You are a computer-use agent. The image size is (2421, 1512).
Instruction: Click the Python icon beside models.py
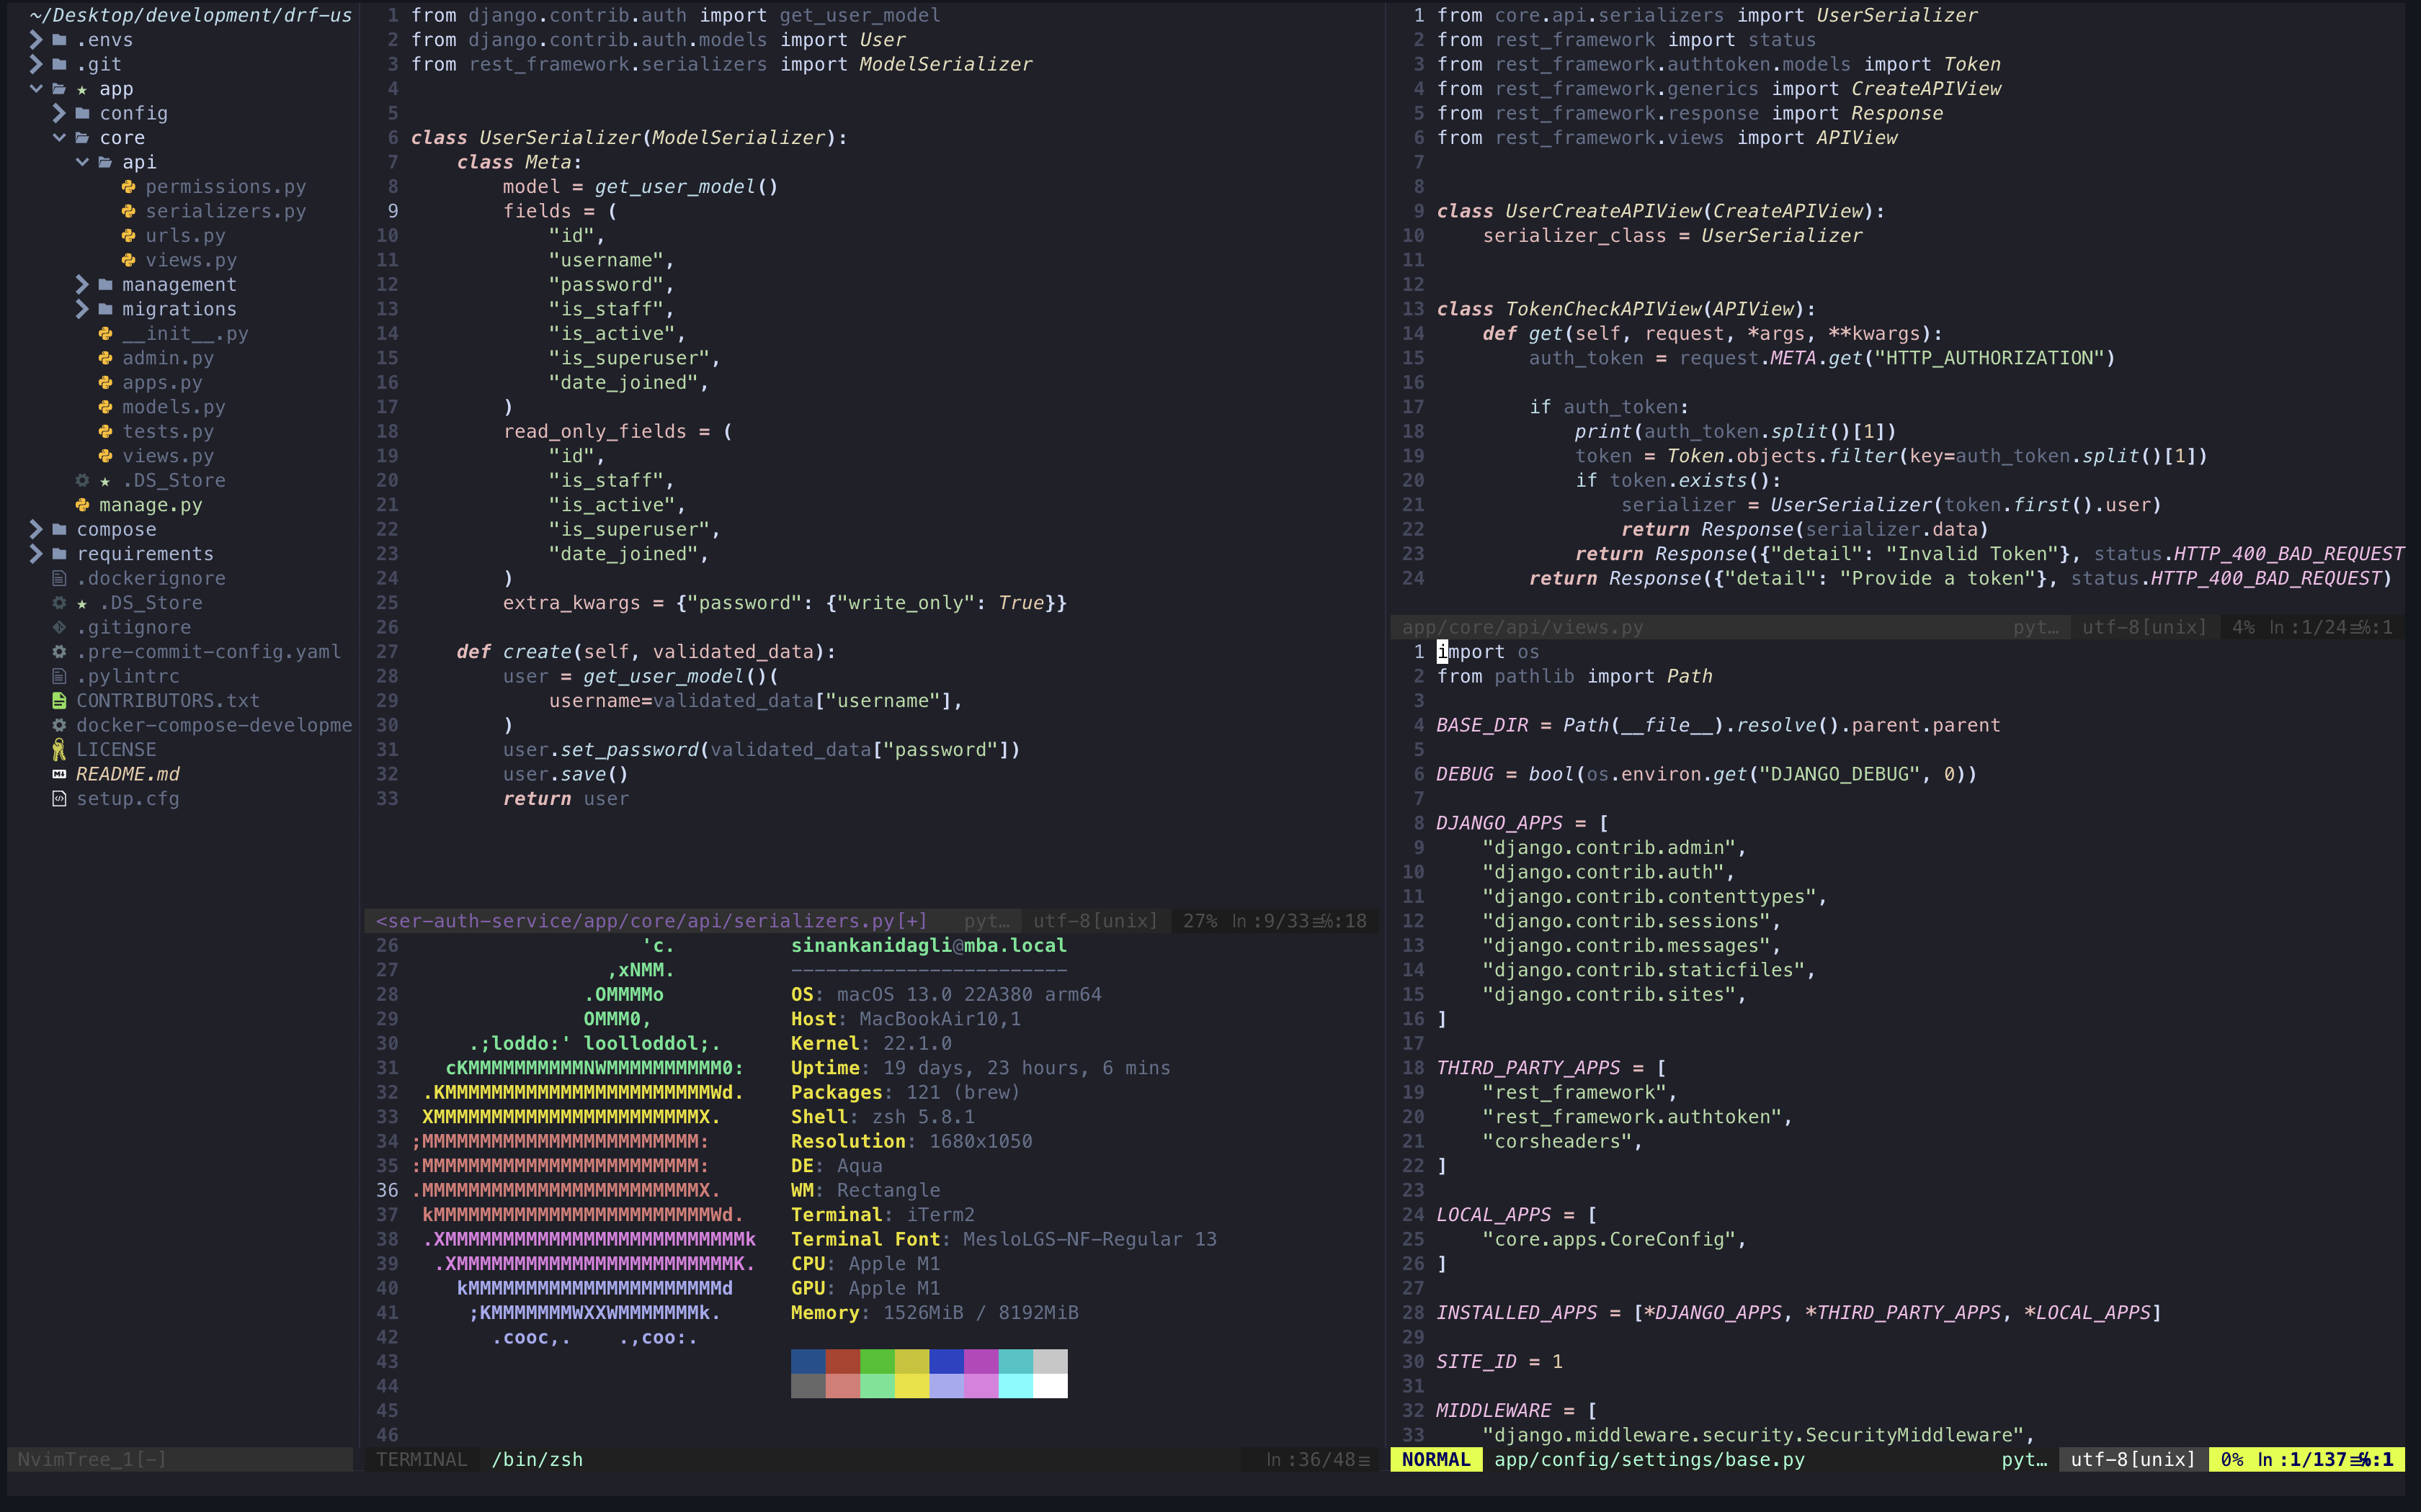105,407
